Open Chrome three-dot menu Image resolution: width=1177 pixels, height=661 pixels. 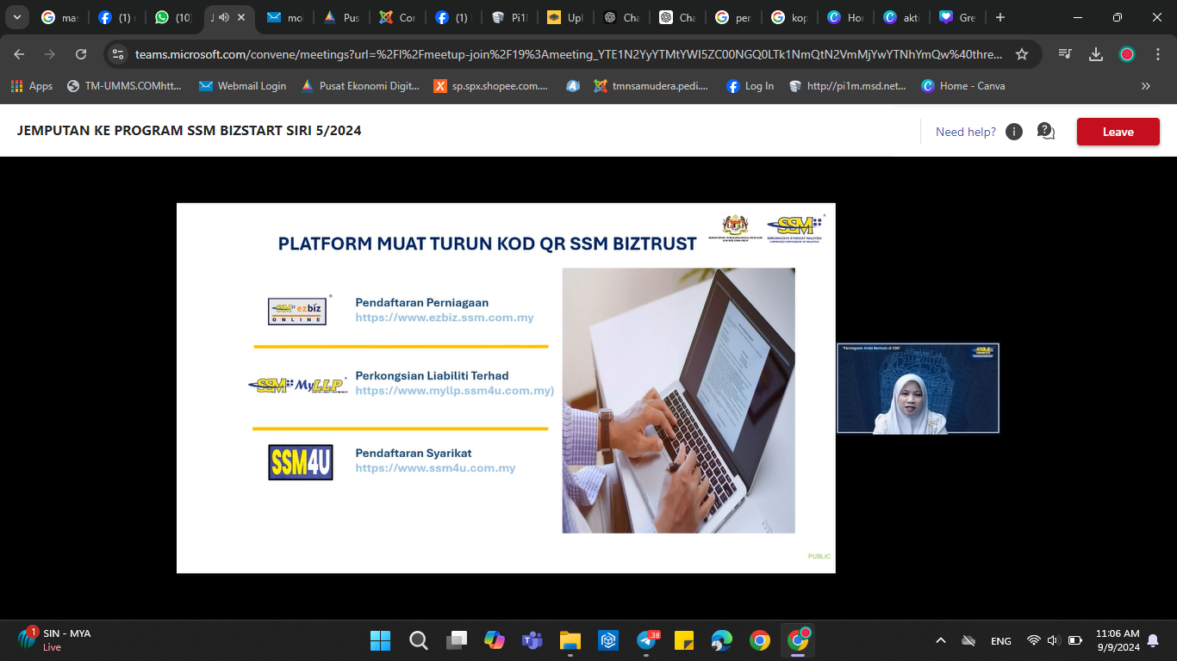coord(1158,54)
